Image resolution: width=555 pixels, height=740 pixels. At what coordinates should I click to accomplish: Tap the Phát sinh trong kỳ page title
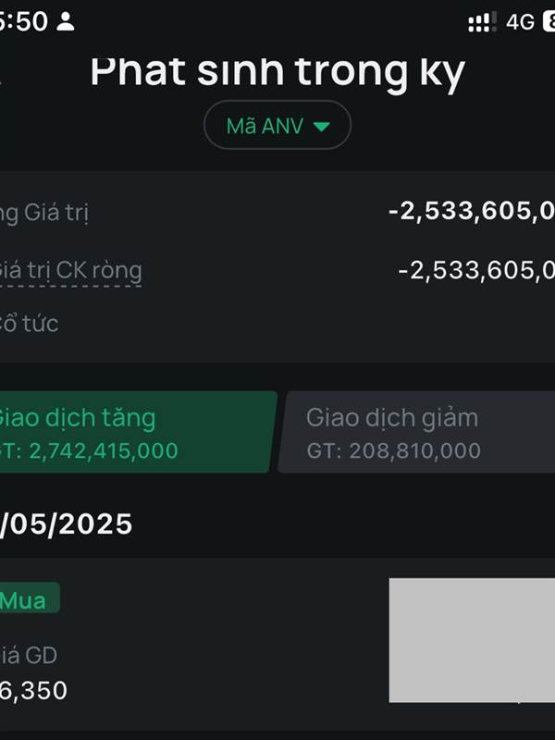(277, 72)
